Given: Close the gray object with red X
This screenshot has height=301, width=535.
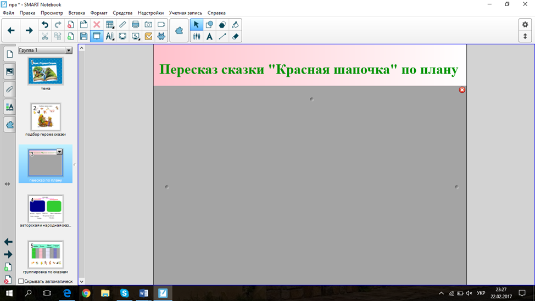Looking at the screenshot, I should tap(462, 90).
